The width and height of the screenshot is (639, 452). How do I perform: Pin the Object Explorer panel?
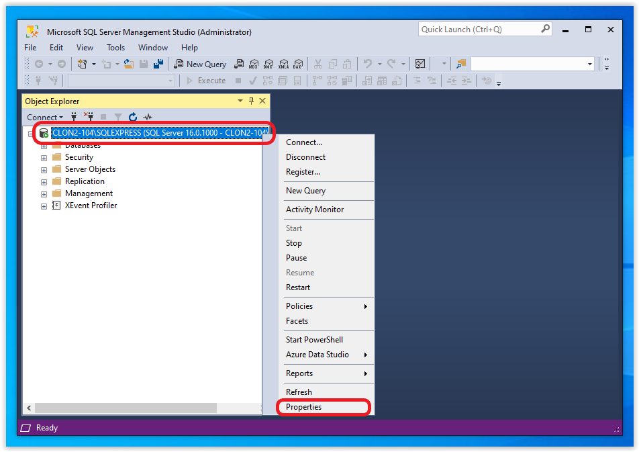(251, 101)
